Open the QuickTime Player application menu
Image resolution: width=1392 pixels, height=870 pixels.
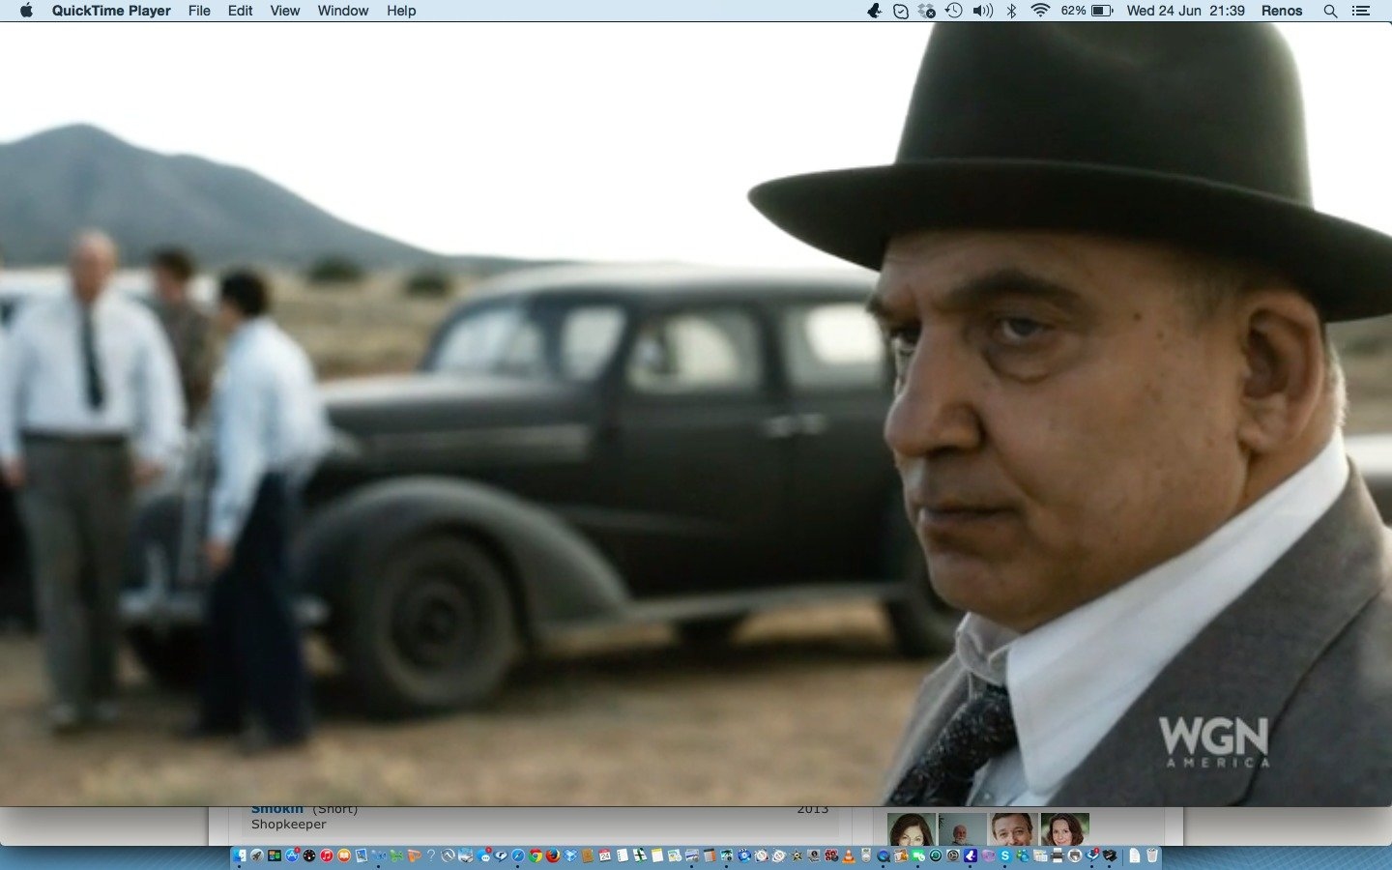click(x=111, y=11)
